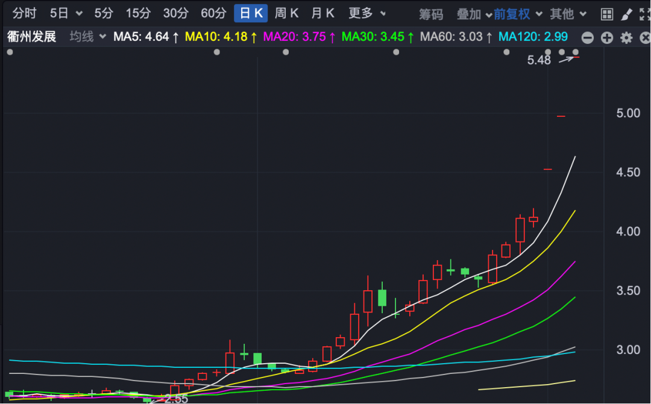Click the 5.48 high price marker

tap(539, 60)
